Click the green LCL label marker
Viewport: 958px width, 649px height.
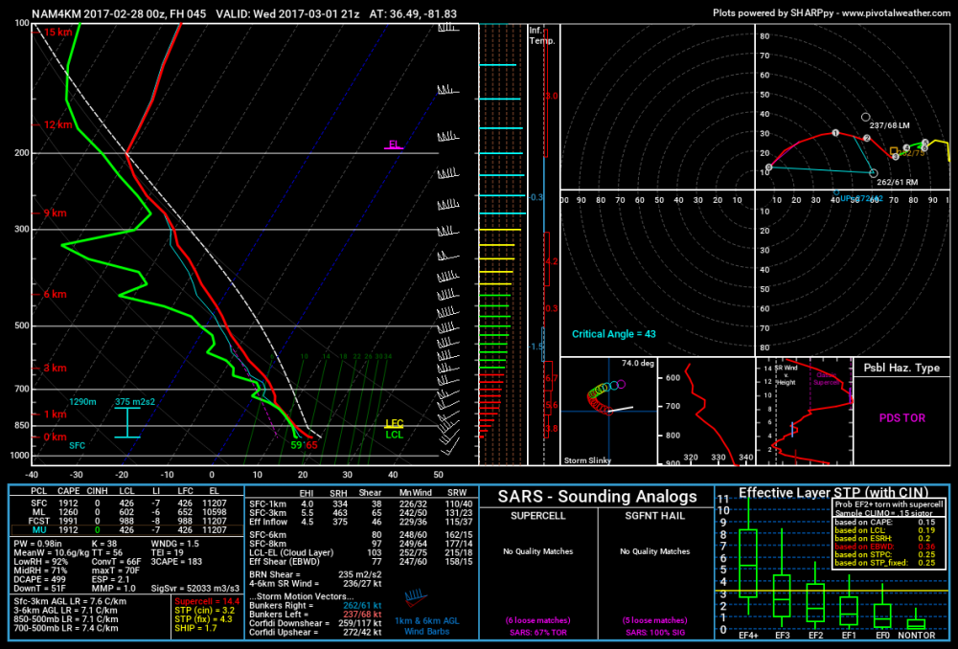pyautogui.click(x=394, y=435)
